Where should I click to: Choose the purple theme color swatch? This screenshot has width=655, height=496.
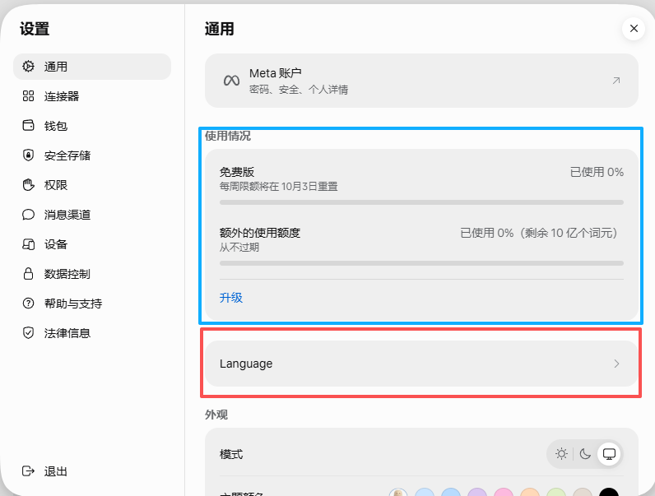pos(477,492)
